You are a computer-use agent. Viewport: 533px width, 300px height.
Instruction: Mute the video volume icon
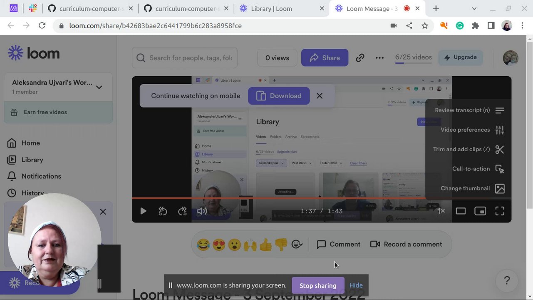click(202, 211)
